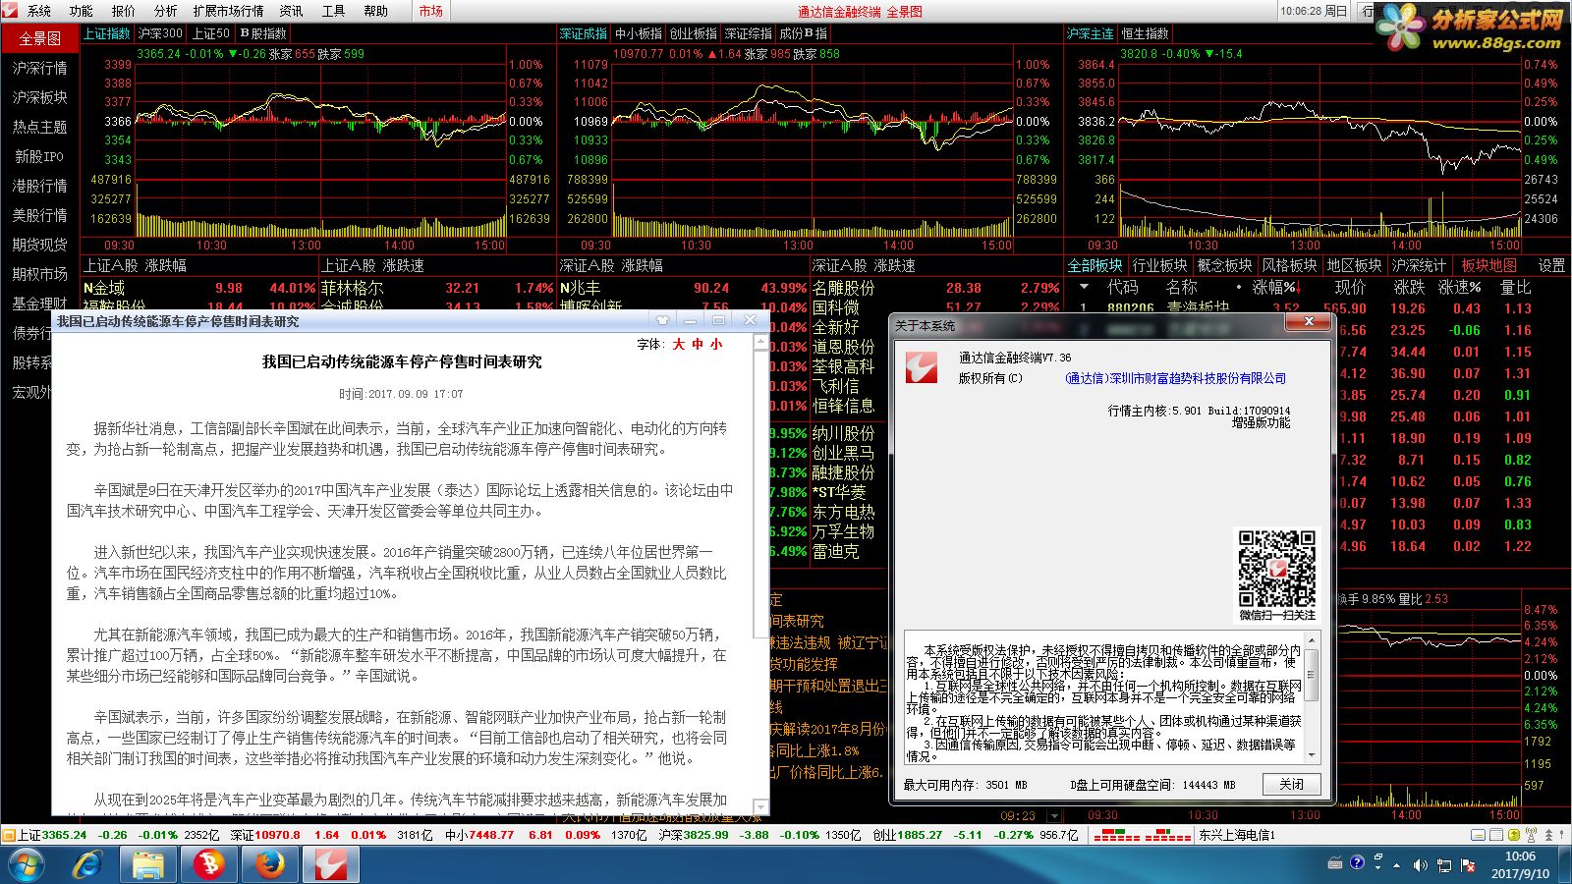The height and width of the screenshot is (884, 1572).
Task: Select 沪深行情 in left sidebar
Action: pos(39,68)
